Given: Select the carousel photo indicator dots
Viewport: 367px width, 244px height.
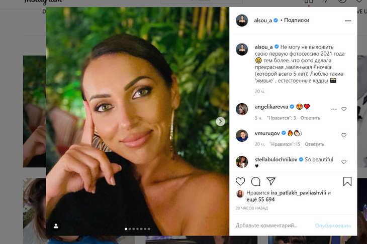Looking at the screenshot, I should pos(137,229).
